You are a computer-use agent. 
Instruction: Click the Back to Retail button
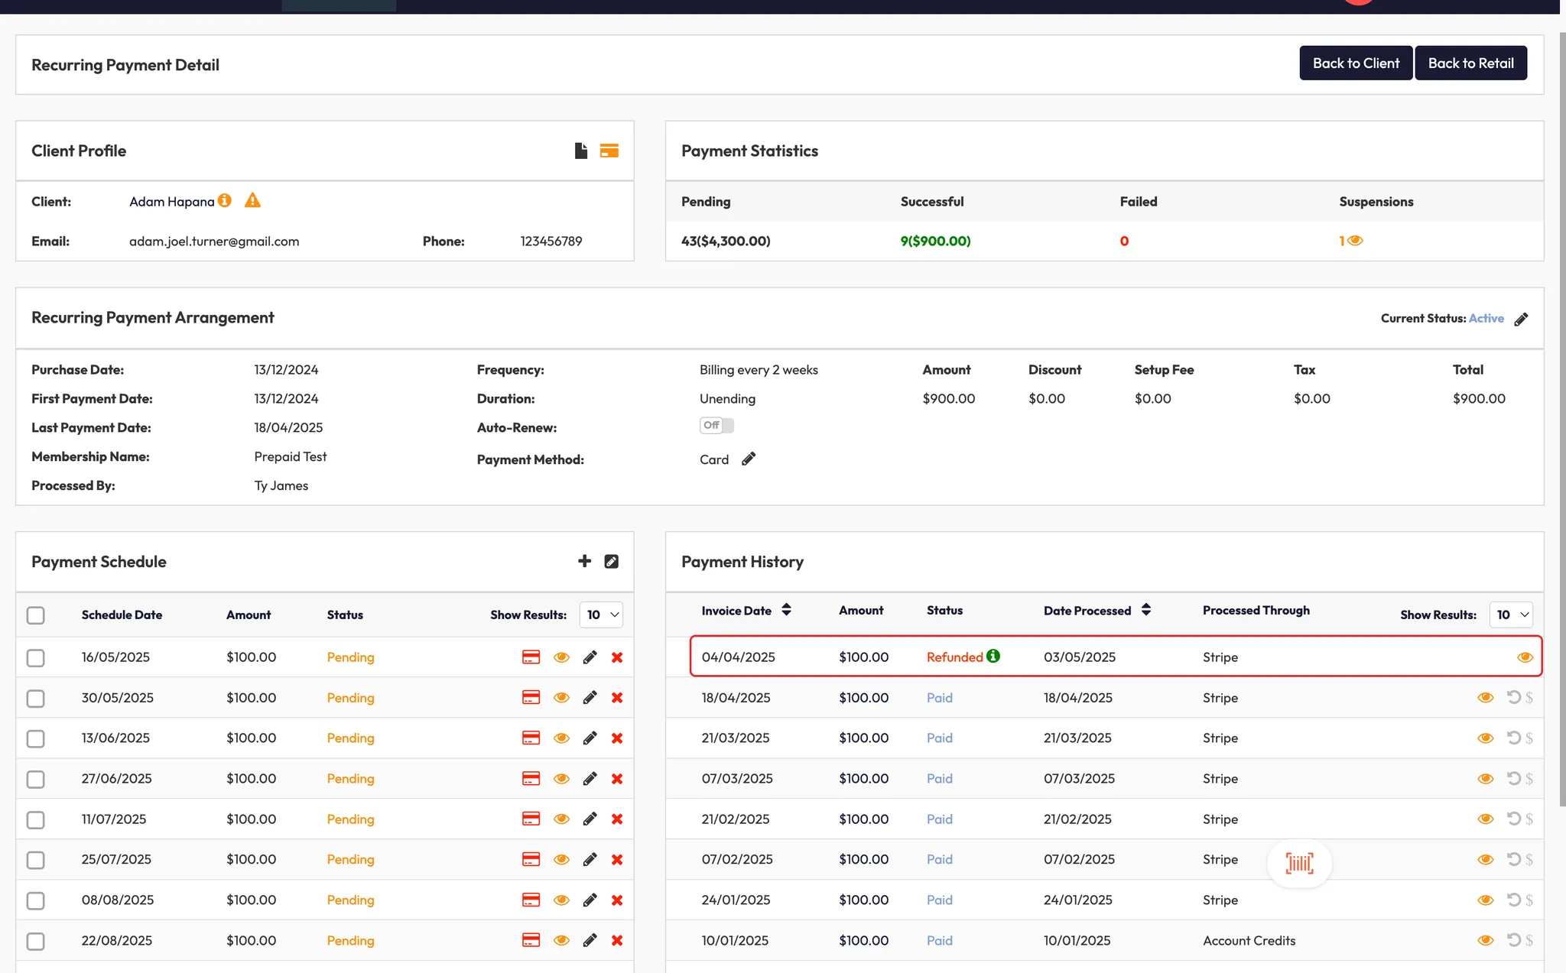(x=1470, y=63)
